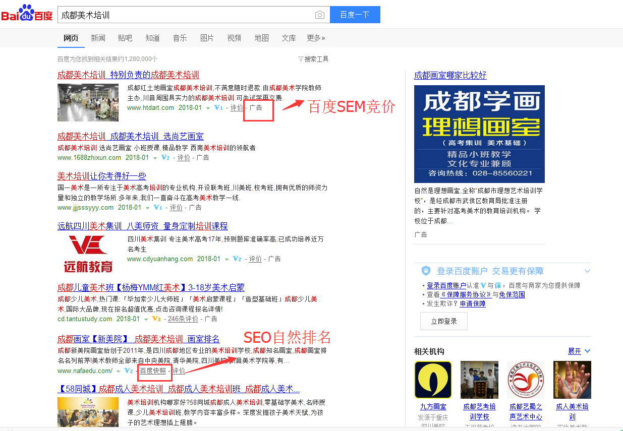The height and width of the screenshot is (431, 623).
Task: Click 远航教育 logo image
Action: click(x=88, y=254)
